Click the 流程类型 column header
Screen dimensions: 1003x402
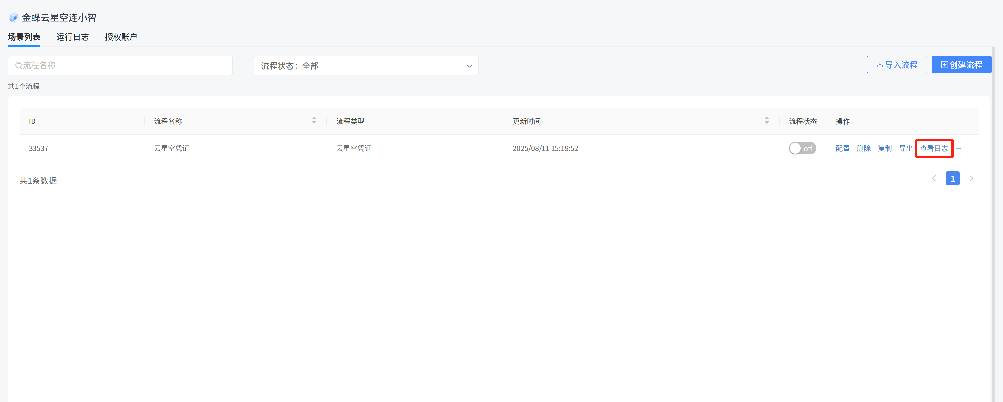tap(350, 121)
